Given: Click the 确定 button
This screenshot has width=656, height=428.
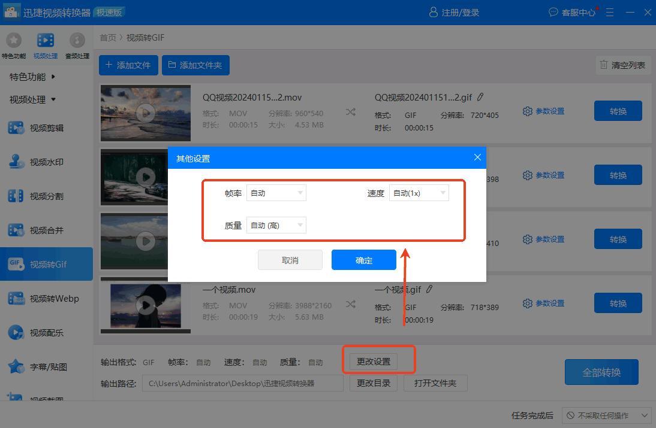Looking at the screenshot, I should tap(363, 260).
